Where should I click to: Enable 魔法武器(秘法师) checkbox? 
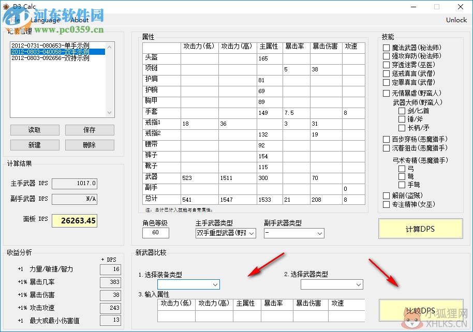coord(386,48)
